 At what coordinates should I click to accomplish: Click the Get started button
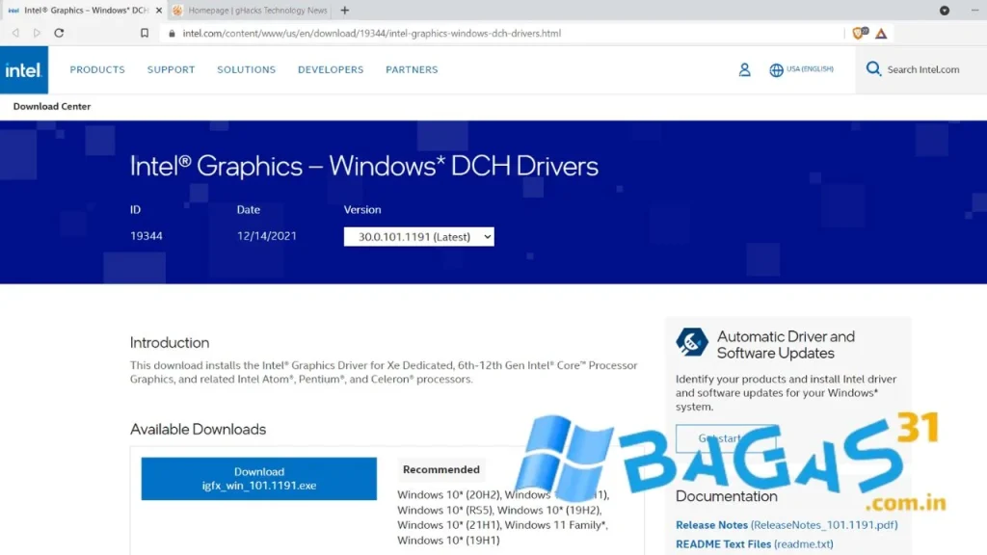726,438
